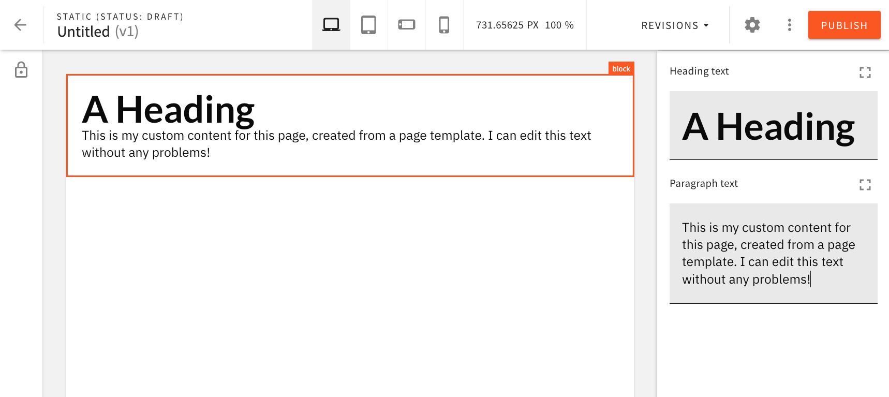This screenshot has width=889, height=397.
Task: Switch to mobile phone preview
Action: [444, 25]
